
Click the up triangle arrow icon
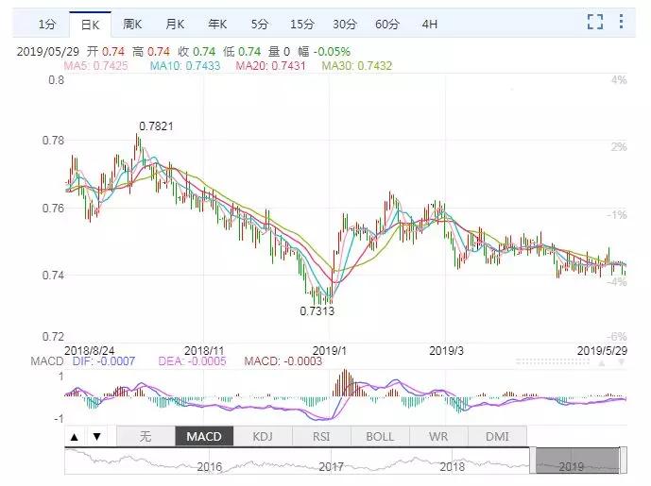coord(75,436)
